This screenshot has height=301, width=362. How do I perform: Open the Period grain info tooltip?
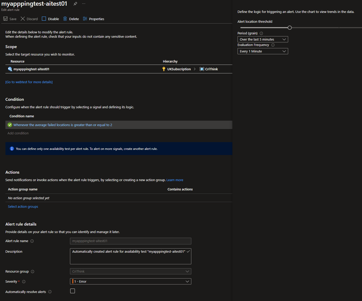pyautogui.click(x=261, y=33)
